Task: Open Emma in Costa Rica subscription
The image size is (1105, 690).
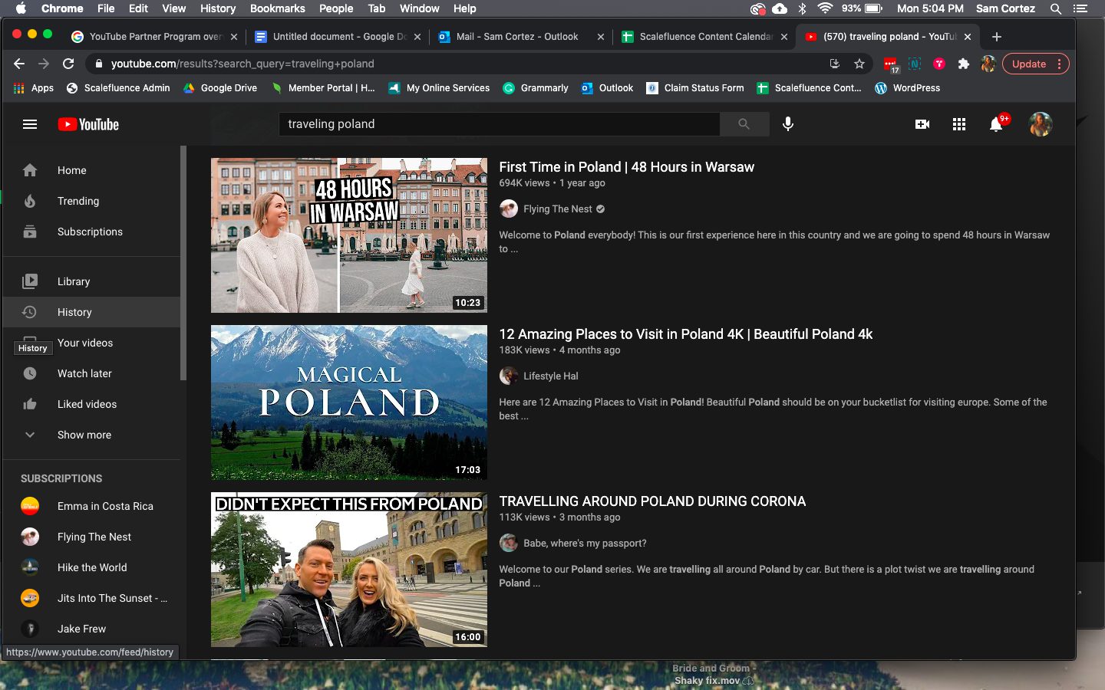Action: 92,506
